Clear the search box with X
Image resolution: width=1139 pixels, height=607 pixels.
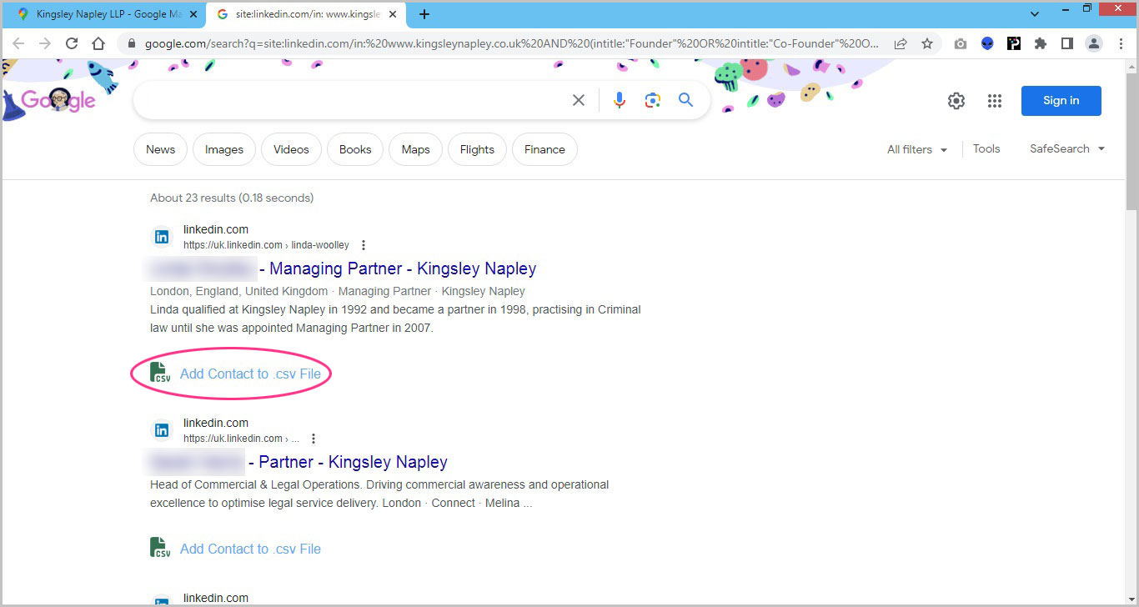click(578, 101)
